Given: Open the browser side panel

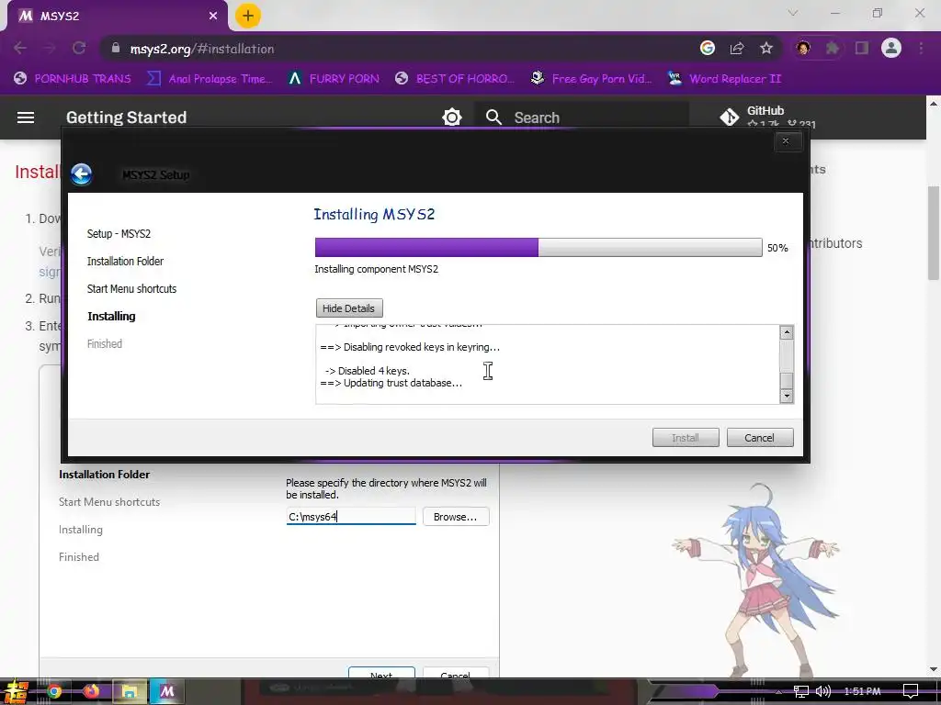Looking at the screenshot, I should (x=862, y=49).
